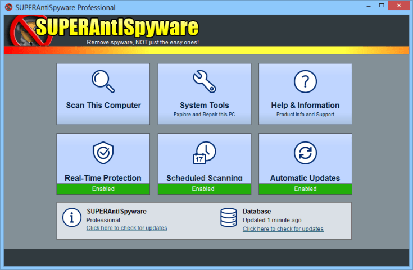This screenshot has width=413, height=270.
Task: Click the 'Professional' edition text
Action: click(103, 220)
